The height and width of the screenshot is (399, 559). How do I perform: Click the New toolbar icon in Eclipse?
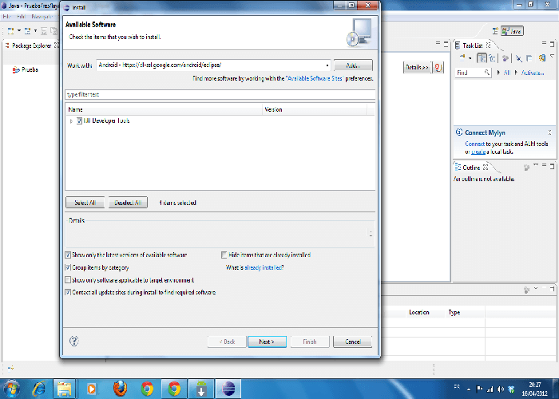10,31
